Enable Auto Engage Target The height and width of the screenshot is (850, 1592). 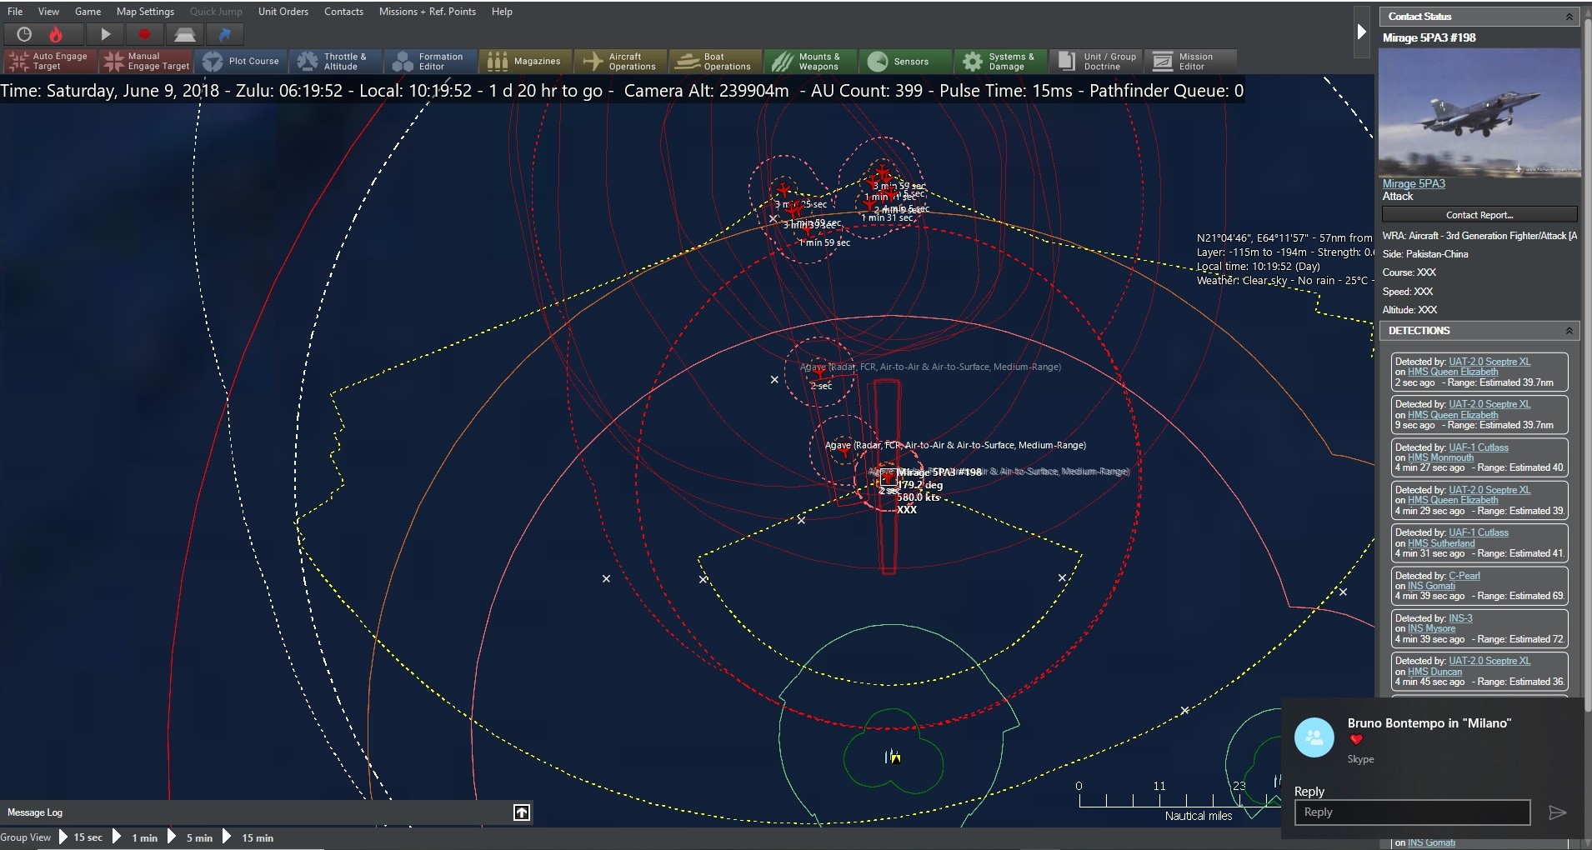(48, 61)
